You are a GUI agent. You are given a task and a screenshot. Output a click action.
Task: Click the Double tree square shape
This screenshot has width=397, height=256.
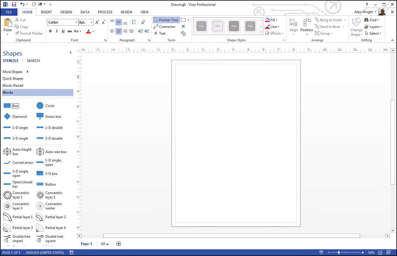coord(50,239)
